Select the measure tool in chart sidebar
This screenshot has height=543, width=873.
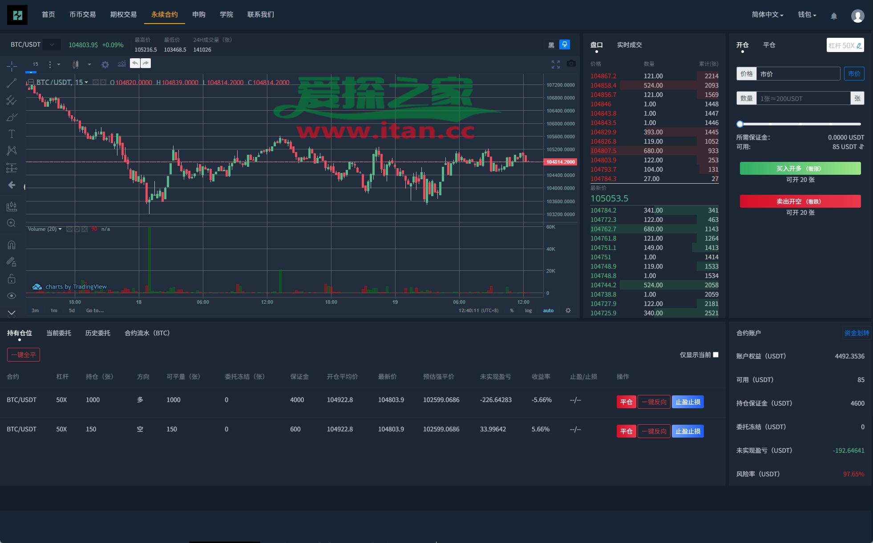click(12, 206)
